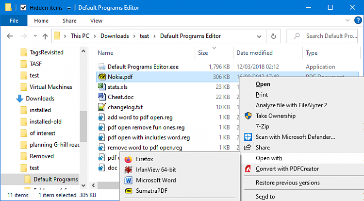
Task: Pick SumatraPDF to open the file
Action: (152, 191)
